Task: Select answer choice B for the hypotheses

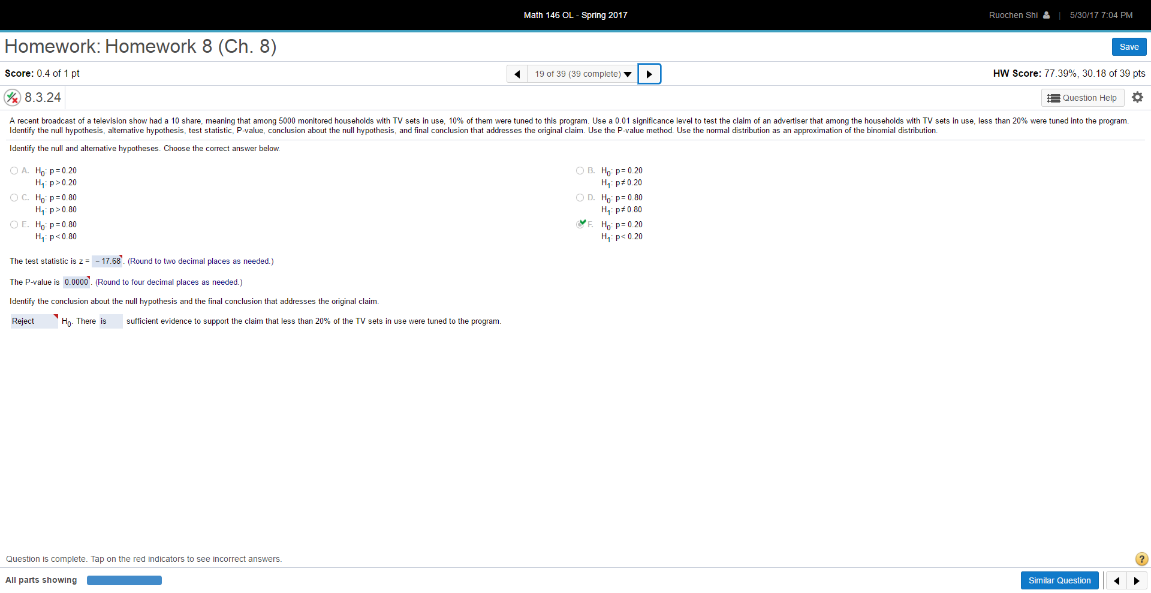Action: (579, 170)
